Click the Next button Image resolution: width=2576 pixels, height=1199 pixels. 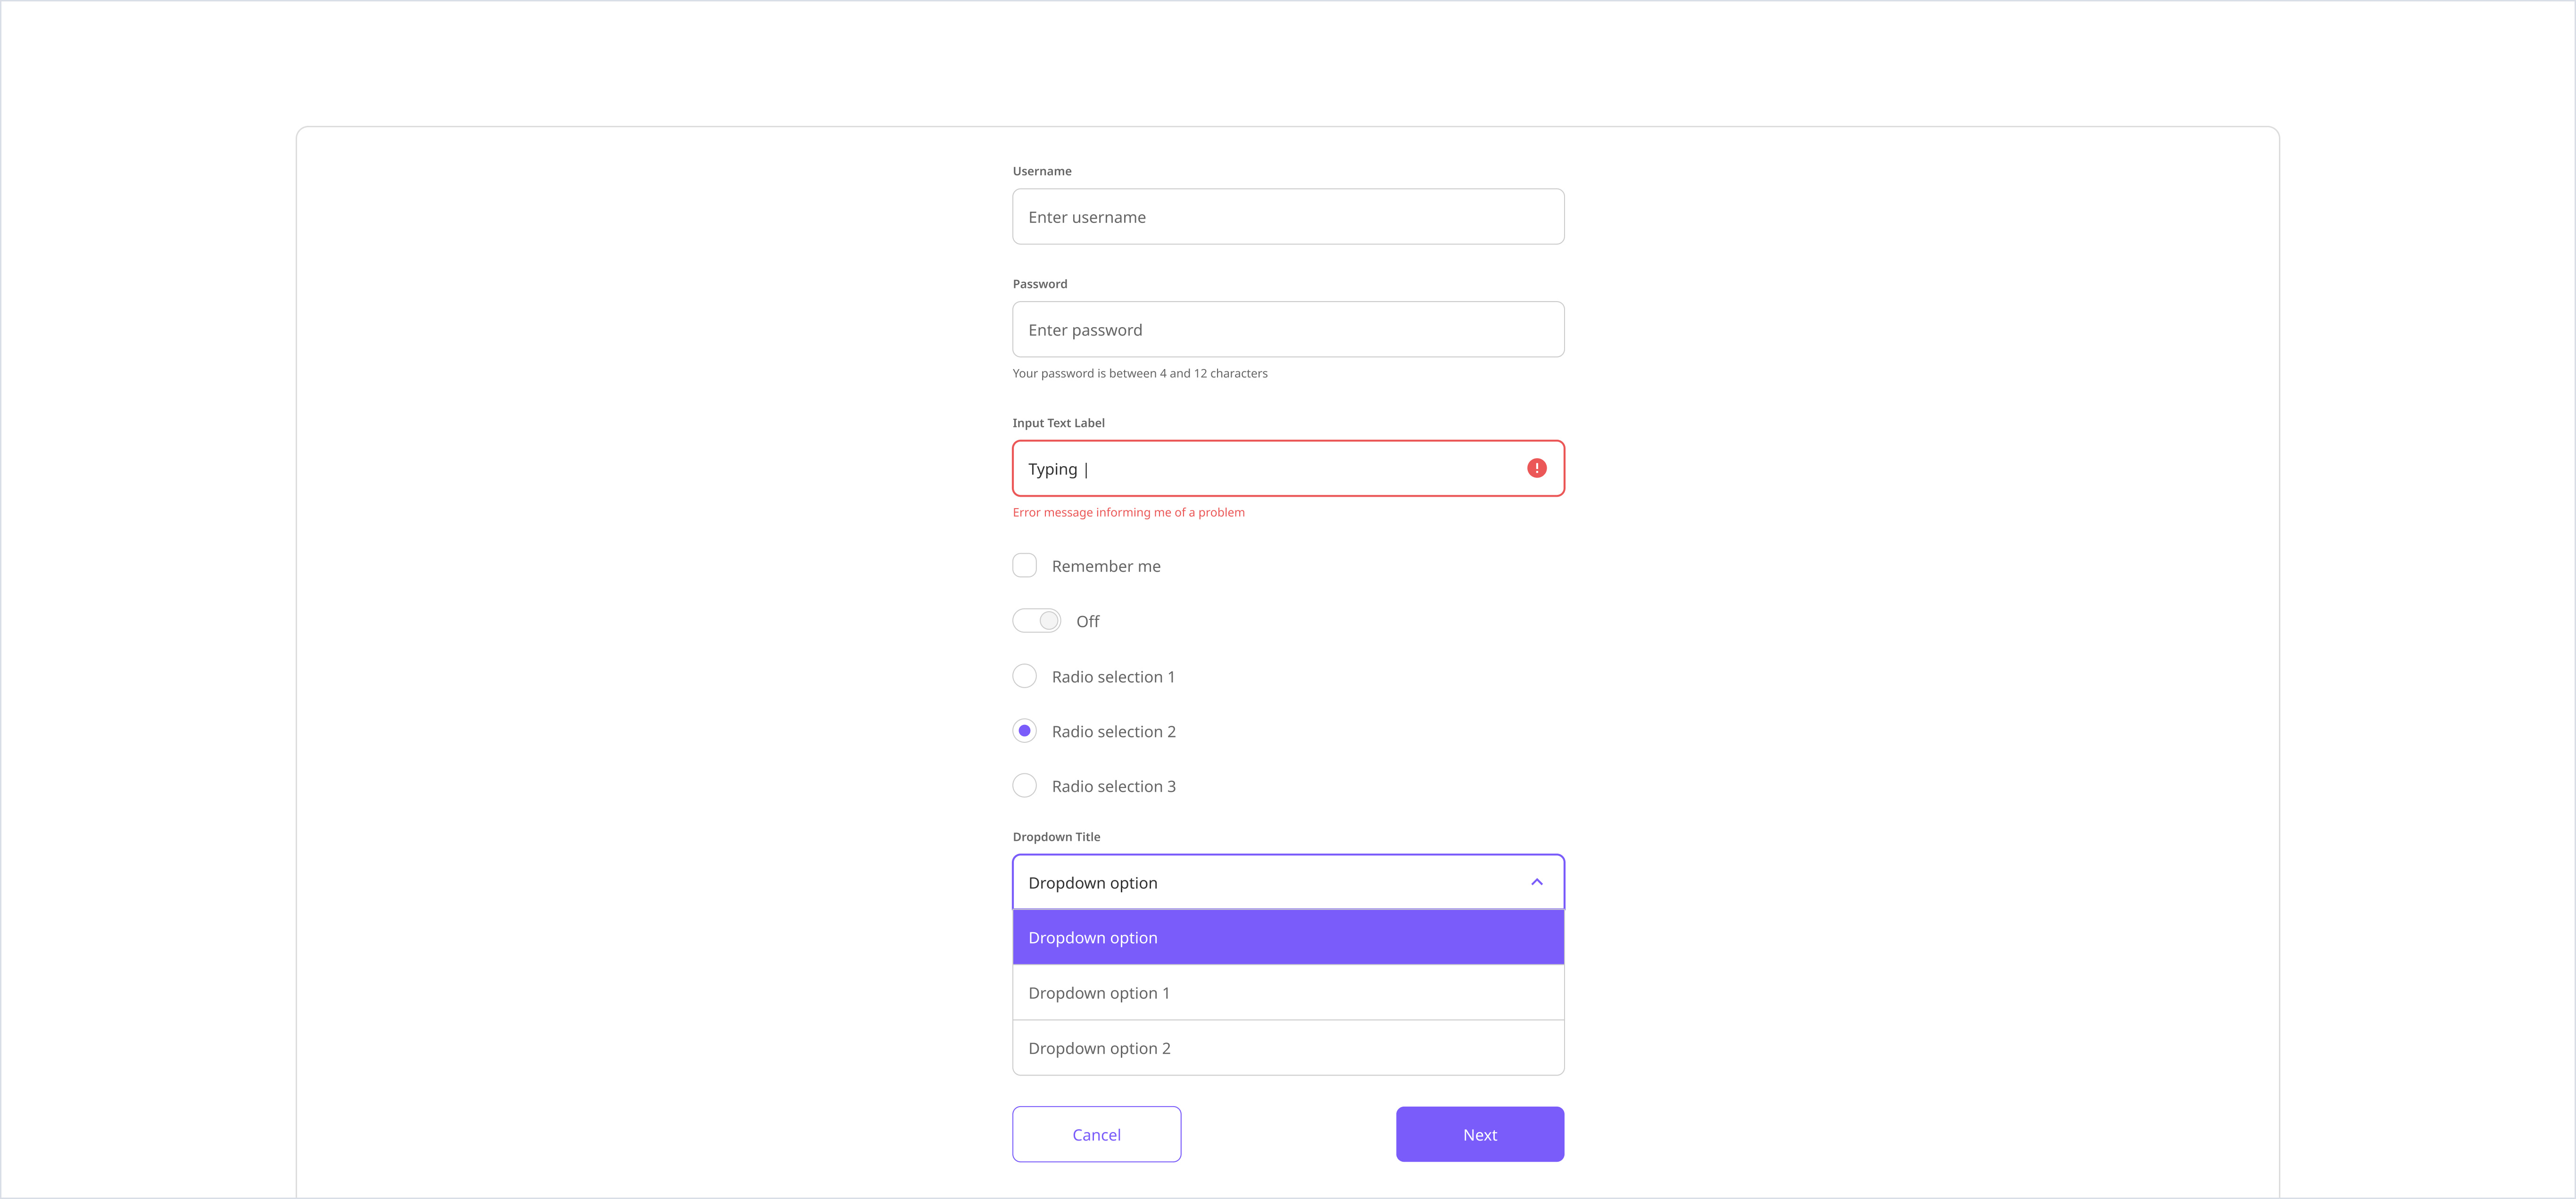[1479, 1134]
